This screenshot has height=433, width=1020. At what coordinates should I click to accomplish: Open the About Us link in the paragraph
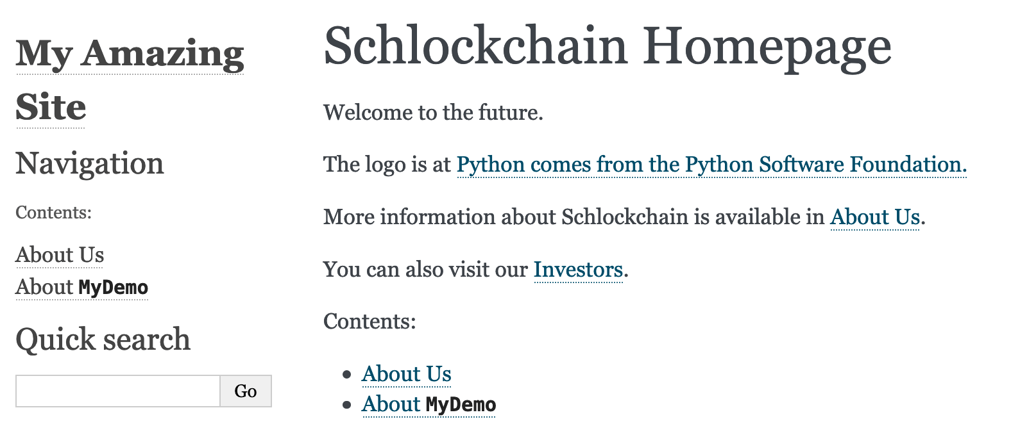click(x=874, y=218)
